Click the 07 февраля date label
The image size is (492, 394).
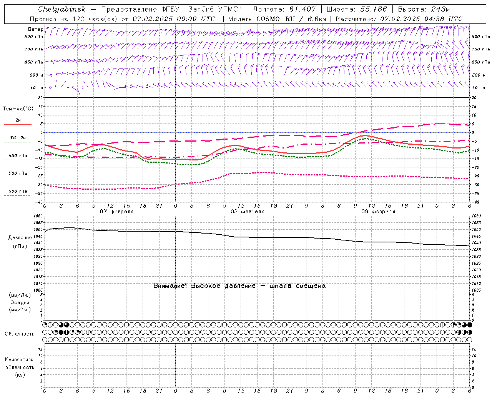[117, 212]
